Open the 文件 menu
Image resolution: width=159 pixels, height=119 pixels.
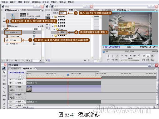pos(4,2)
